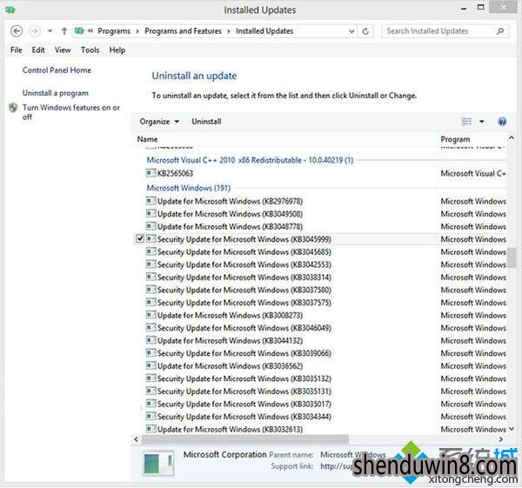The image size is (522, 488).
Task: Sort by the Program column header
Action: tap(455, 139)
